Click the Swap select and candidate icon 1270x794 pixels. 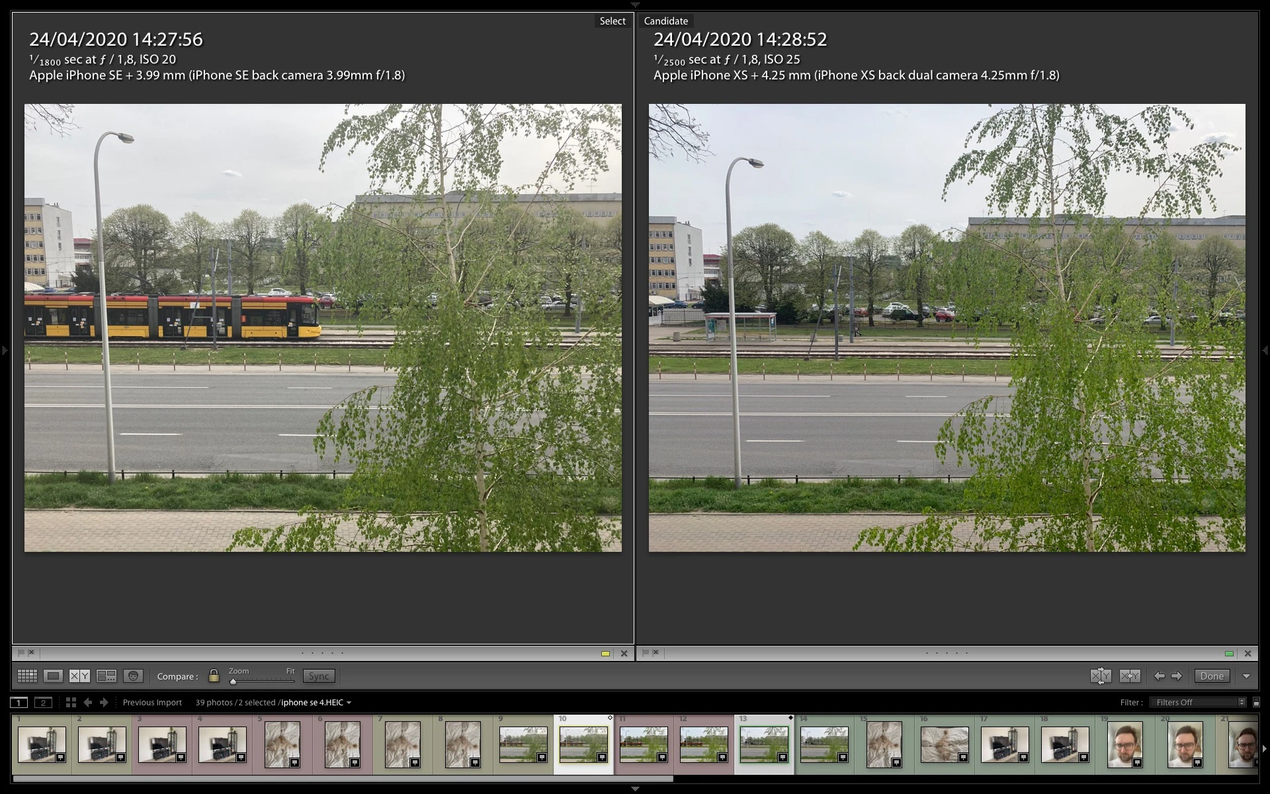[x=1101, y=676]
